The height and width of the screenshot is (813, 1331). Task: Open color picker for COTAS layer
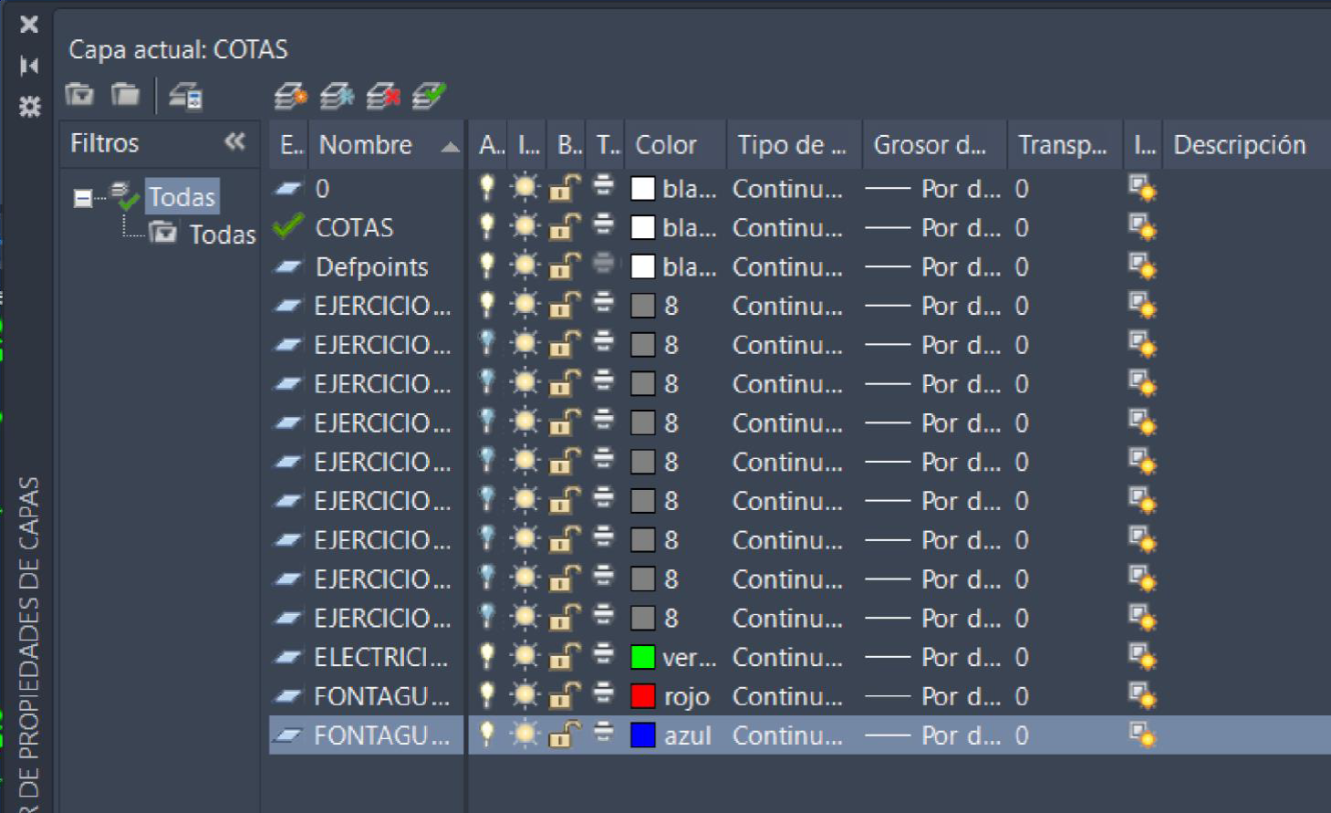[643, 227]
